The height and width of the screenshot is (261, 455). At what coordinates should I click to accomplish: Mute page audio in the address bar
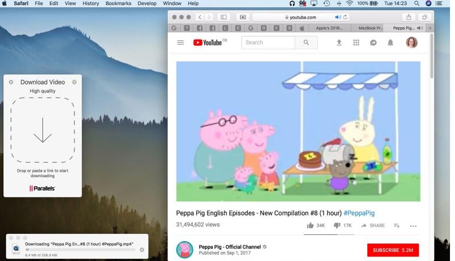pos(338,18)
